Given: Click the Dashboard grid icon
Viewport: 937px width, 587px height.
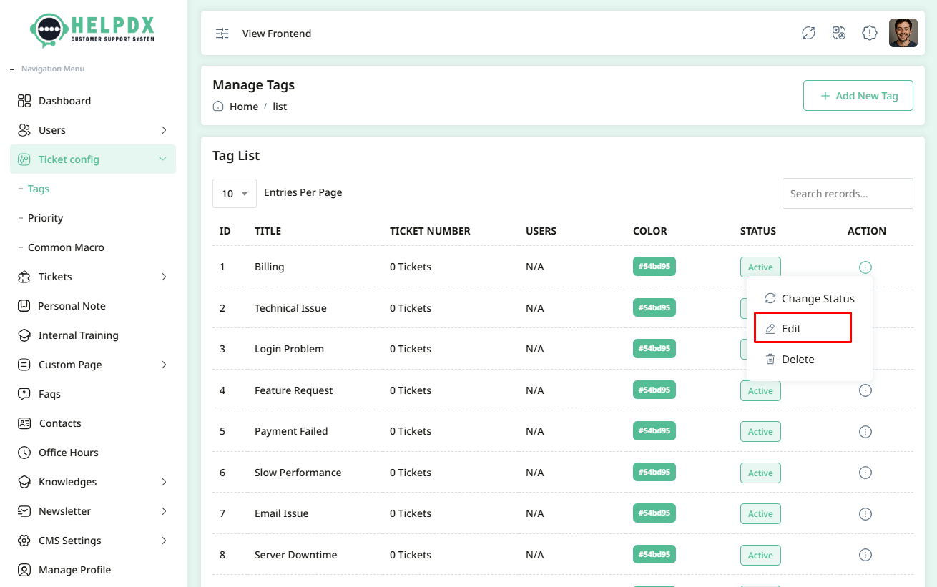Looking at the screenshot, I should pos(24,101).
